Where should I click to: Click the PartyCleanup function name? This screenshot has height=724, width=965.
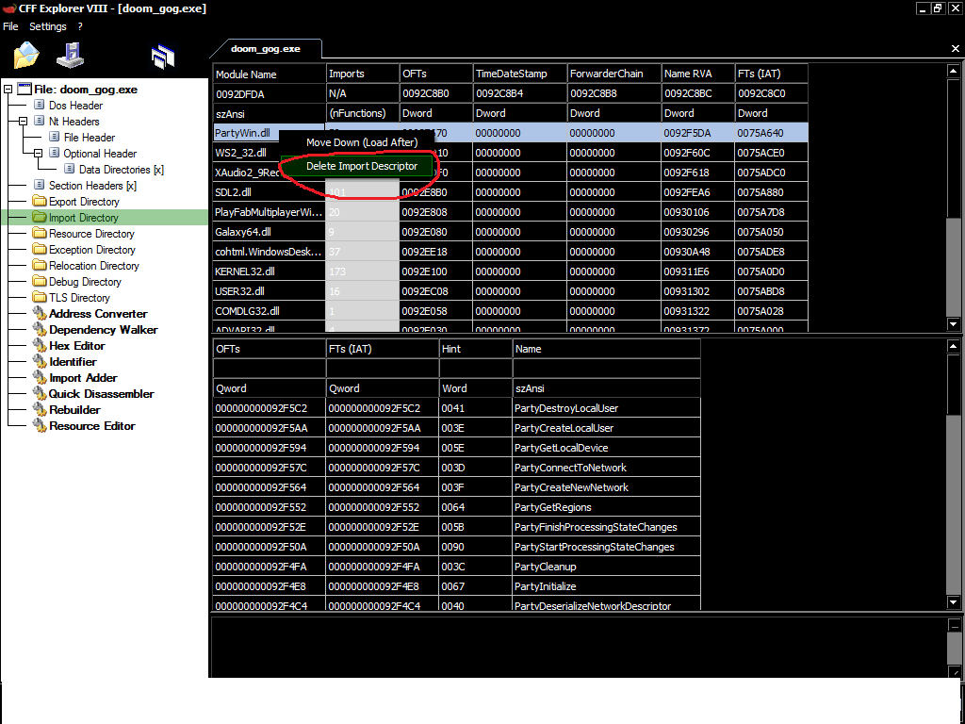pos(546,567)
